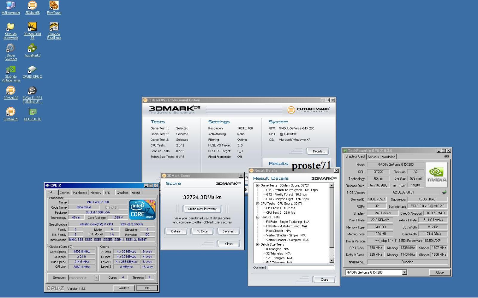Click the 3DMark05 Professional Edition title icon
Viewport: 478px width, 298px height.
pyautogui.click(x=145, y=100)
